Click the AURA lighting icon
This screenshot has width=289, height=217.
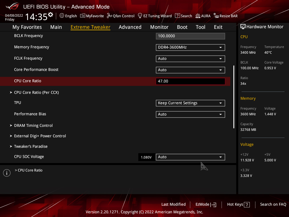pos(198,16)
